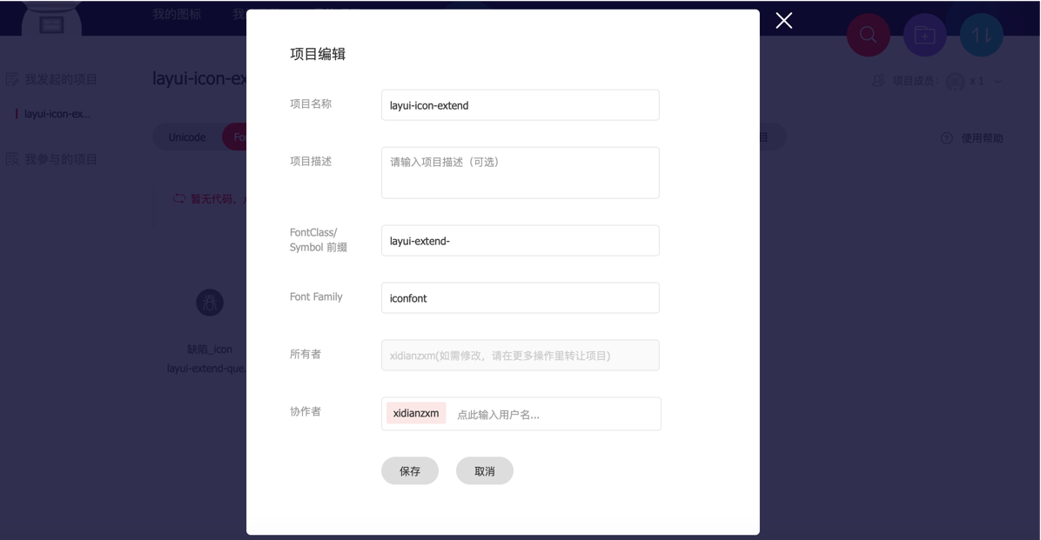
Task: Select the xidianzxm collaborator tag
Action: (415, 413)
